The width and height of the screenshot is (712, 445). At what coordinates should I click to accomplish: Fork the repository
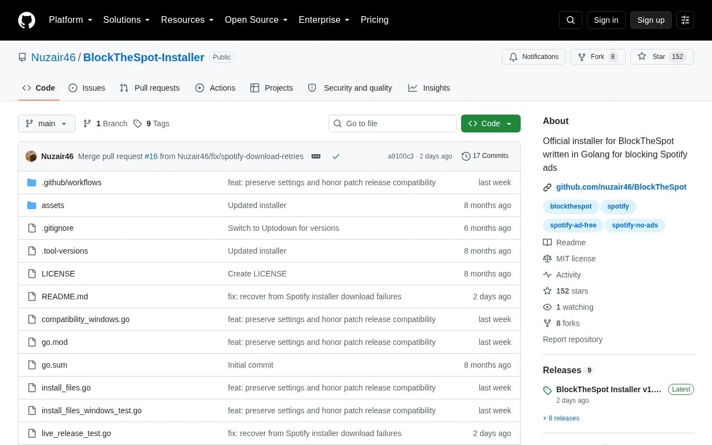pyautogui.click(x=598, y=57)
